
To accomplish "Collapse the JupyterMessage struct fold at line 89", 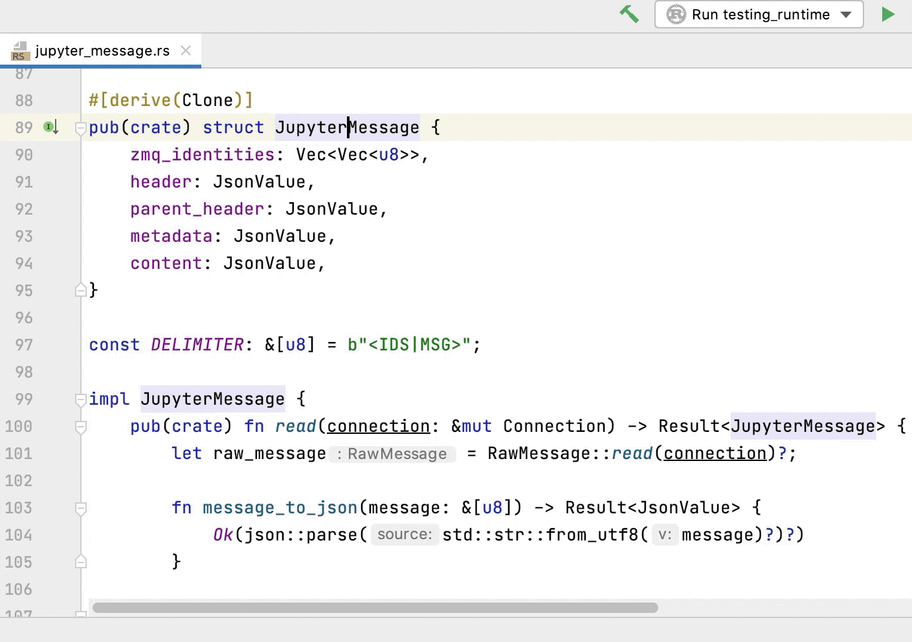I will click(81, 128).
